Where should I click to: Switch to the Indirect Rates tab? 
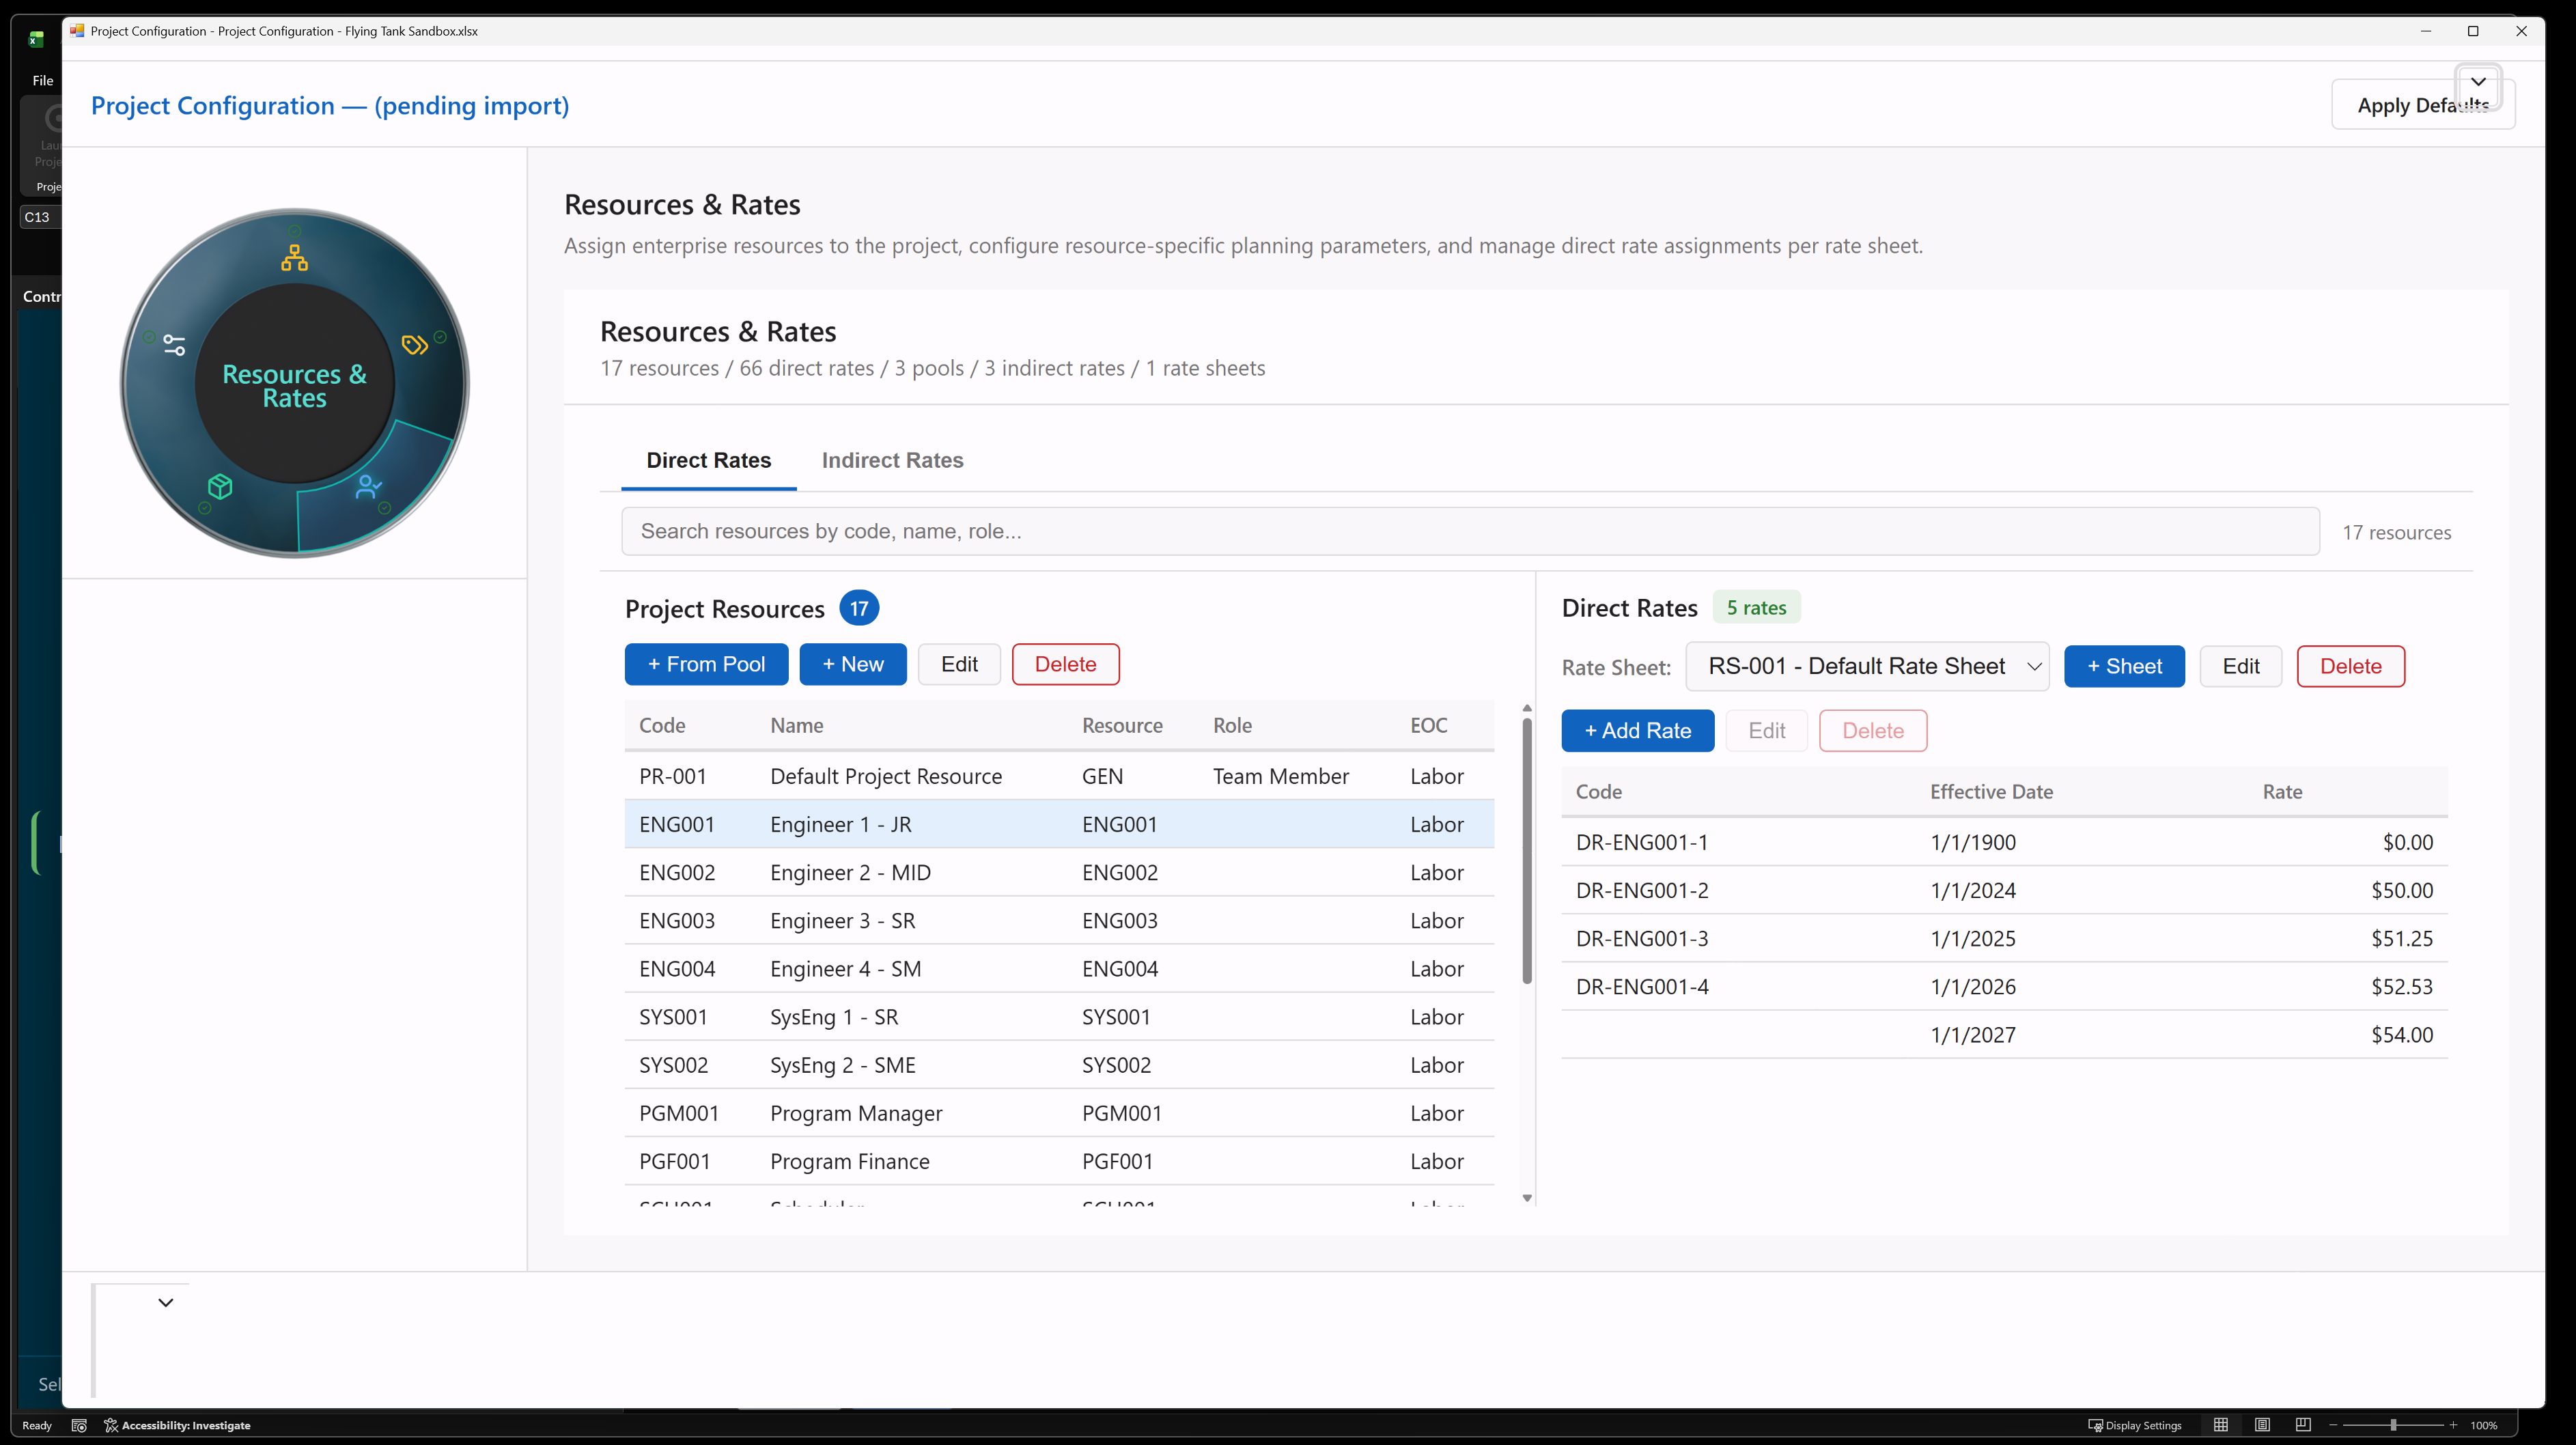[892, 460]
